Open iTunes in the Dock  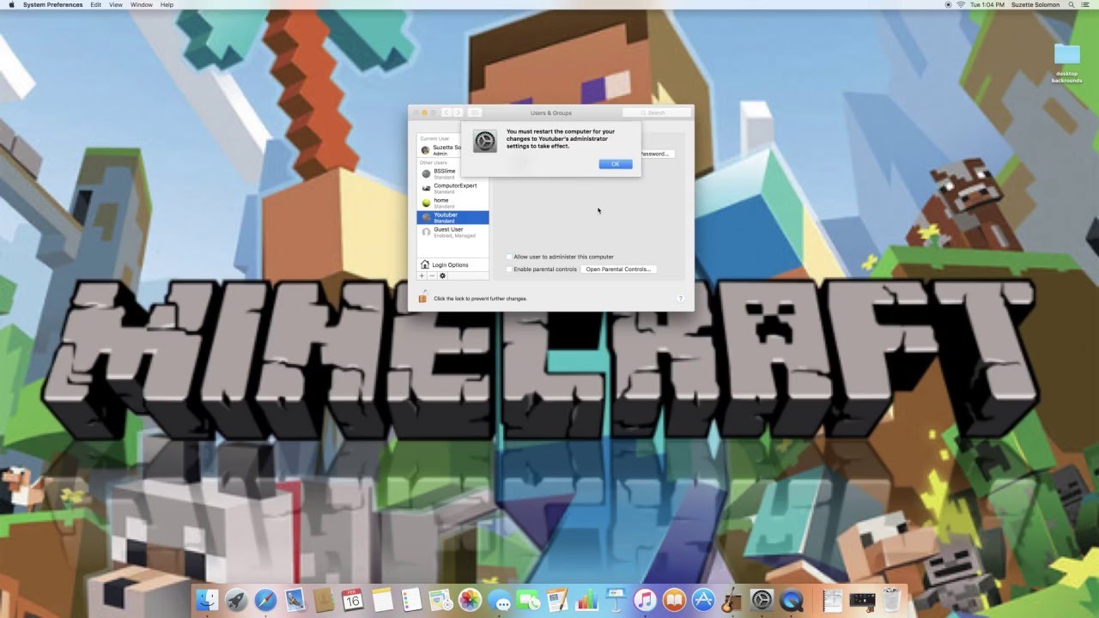645,600
